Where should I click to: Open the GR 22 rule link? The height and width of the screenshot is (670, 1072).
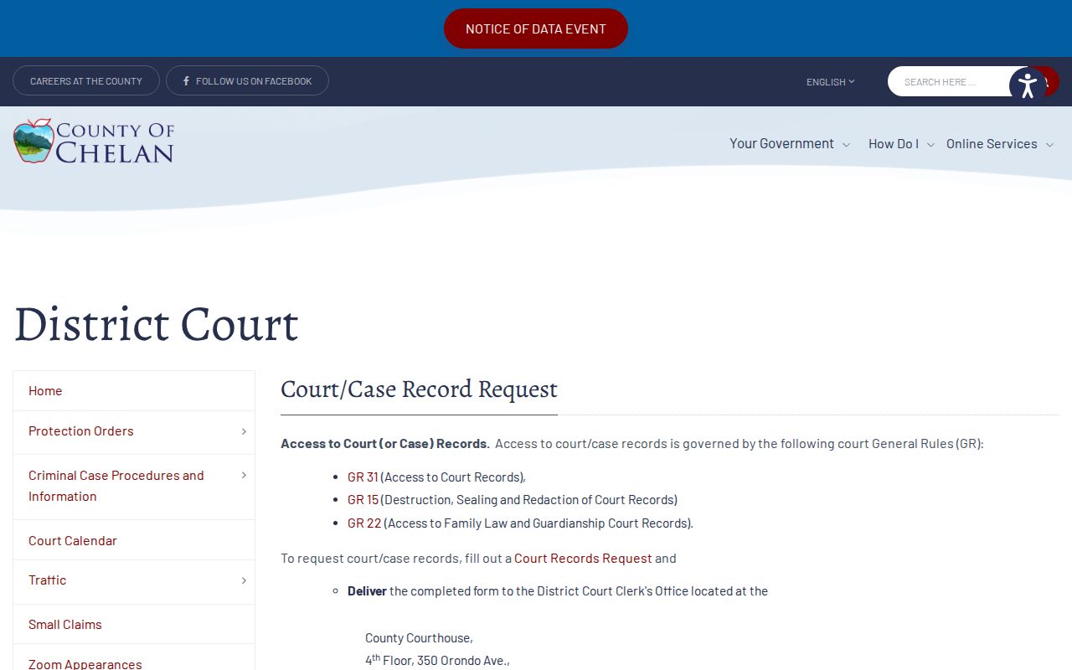(x=364, y=523)
